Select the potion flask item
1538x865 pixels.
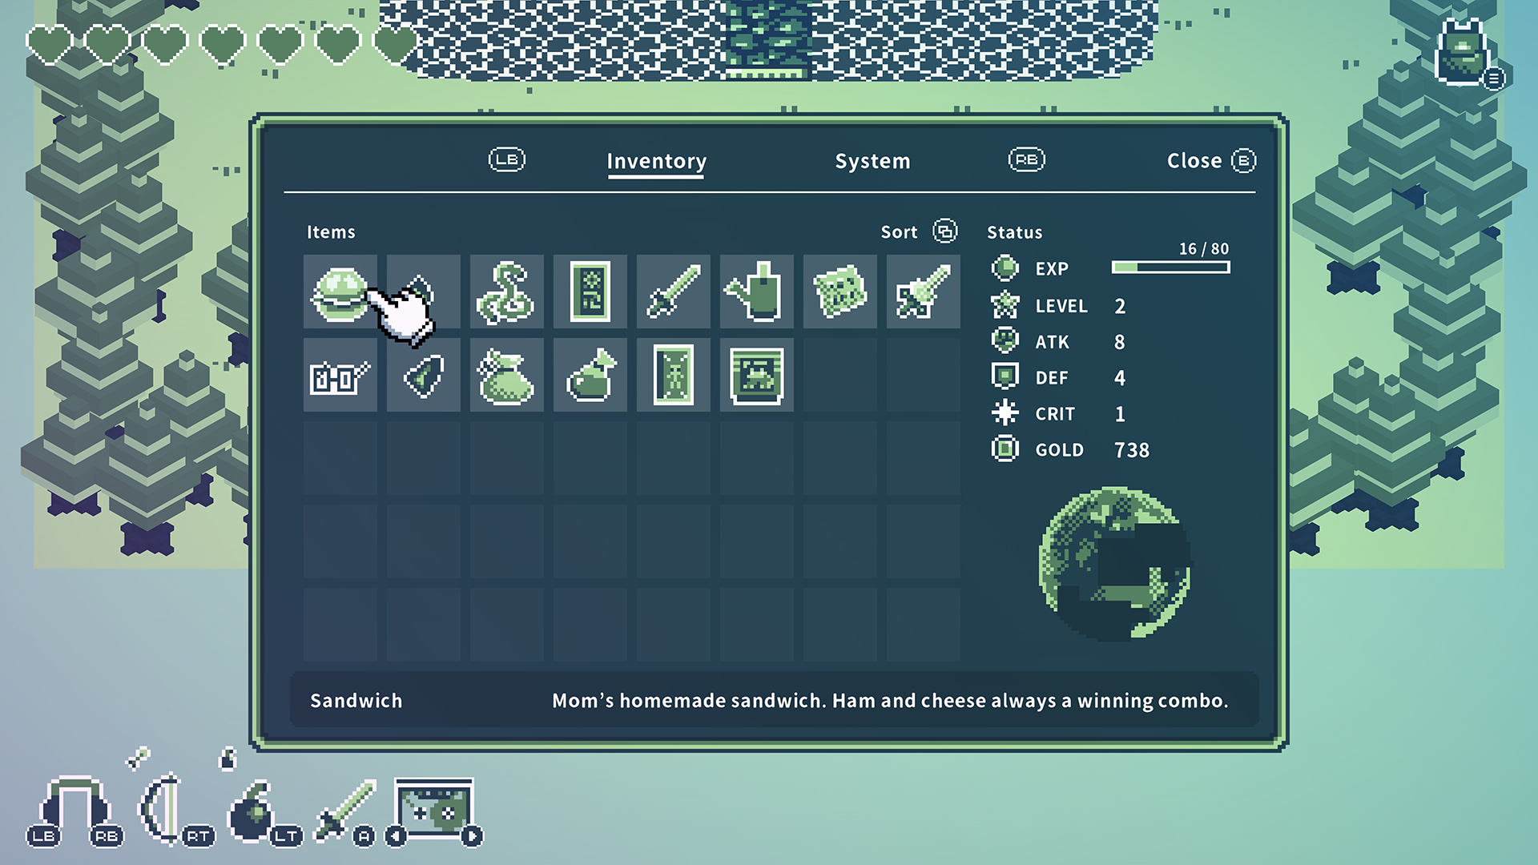(x=590, y=376)
